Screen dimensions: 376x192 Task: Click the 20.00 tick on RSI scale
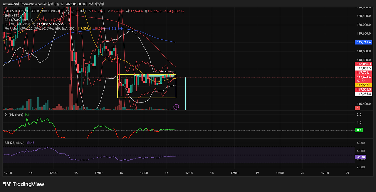click(x=361, y=167)
